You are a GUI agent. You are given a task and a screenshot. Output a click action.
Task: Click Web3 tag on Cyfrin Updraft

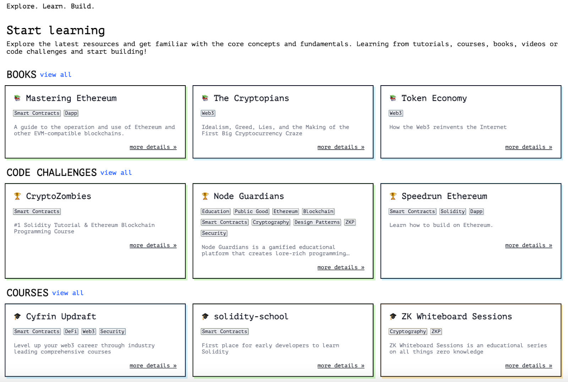coord(88,332)
